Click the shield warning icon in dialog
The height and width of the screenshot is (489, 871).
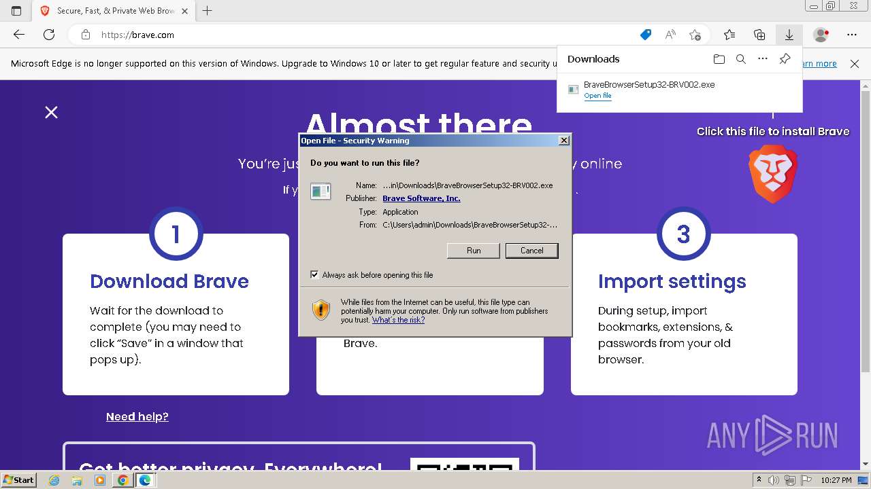click(x=321, y=310)
